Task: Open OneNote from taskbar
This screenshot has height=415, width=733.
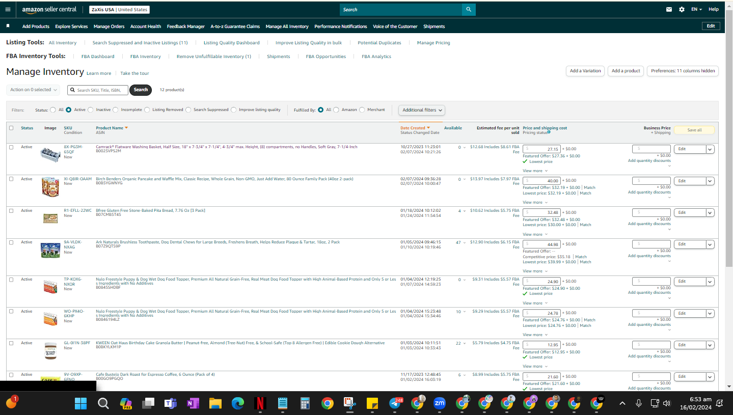Action: (193, 404)
